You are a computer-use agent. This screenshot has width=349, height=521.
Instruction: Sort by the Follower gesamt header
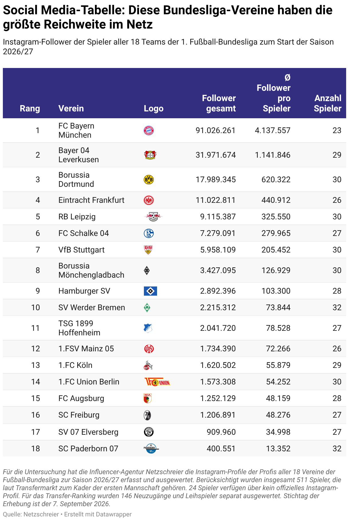[219, 103]
